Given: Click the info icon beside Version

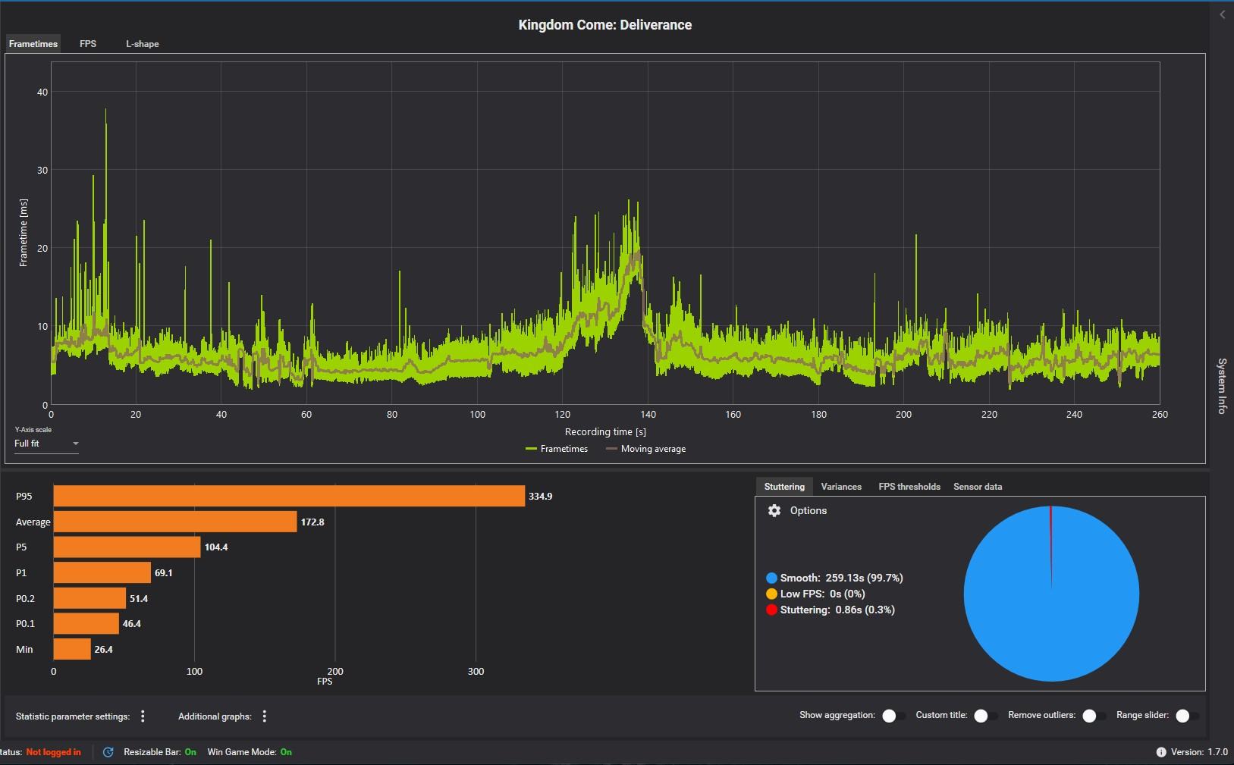Looking at the screenshot, I should point(1160,752).
